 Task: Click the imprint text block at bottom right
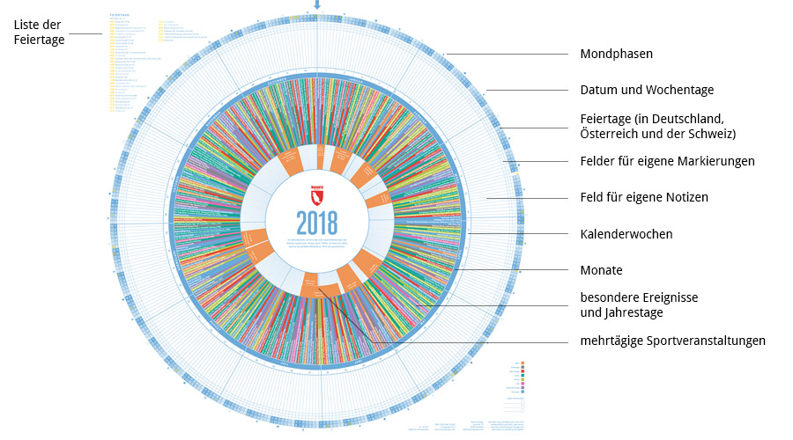465,427
